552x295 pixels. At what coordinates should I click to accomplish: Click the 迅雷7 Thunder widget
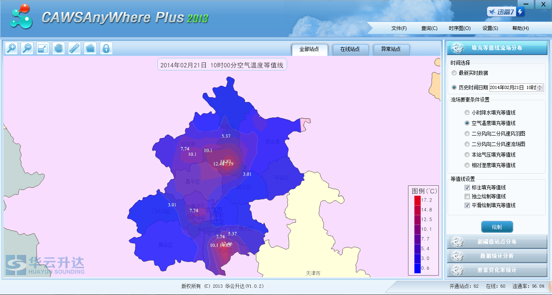pyautogui.click(x=505, y=12)
